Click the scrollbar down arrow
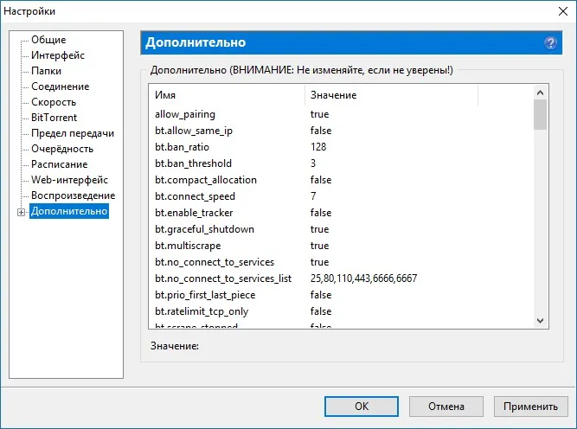 tap(540, 321)
